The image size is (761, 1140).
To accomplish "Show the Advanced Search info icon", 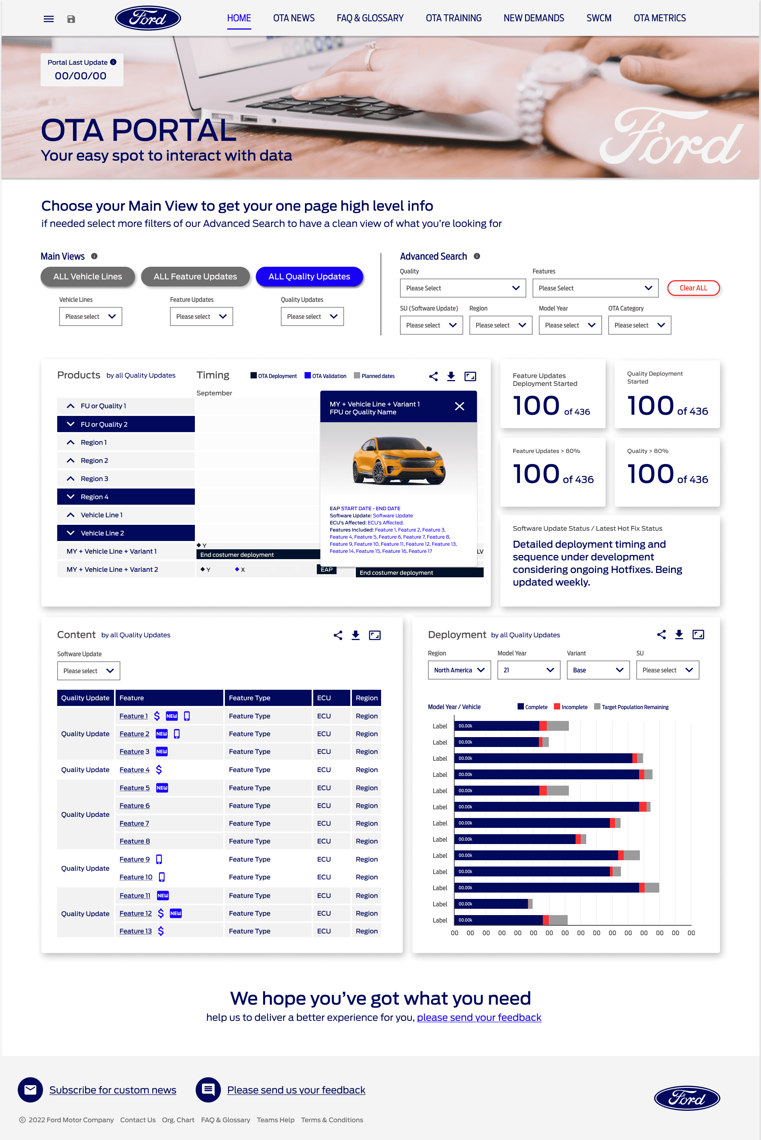I will 477,256.
